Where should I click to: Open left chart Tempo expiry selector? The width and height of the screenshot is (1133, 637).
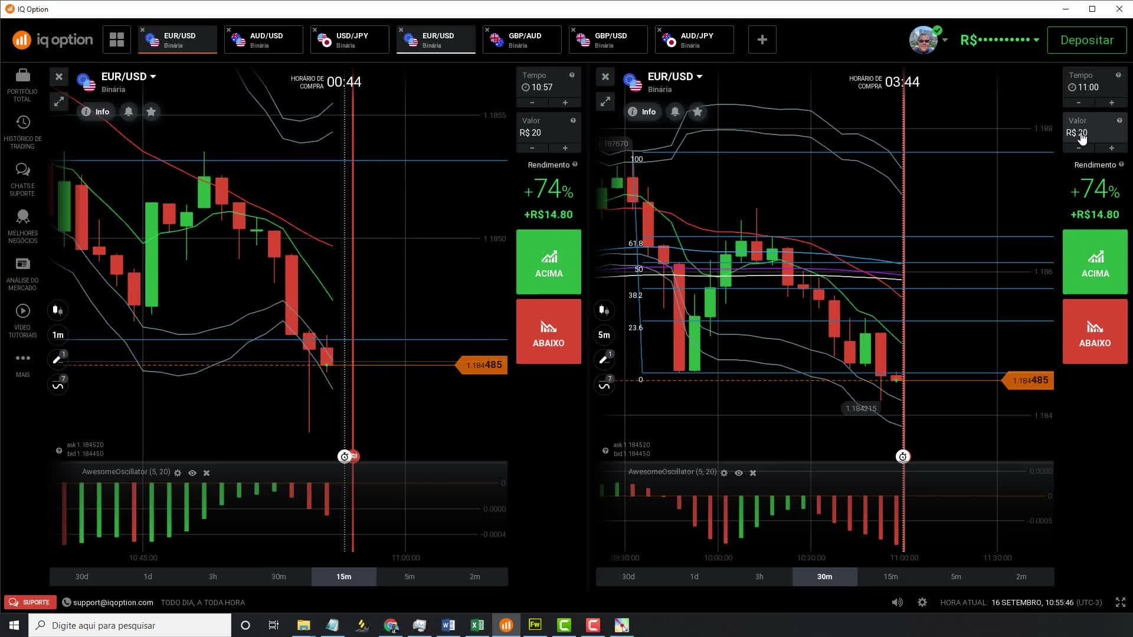[x=548, y=82]
